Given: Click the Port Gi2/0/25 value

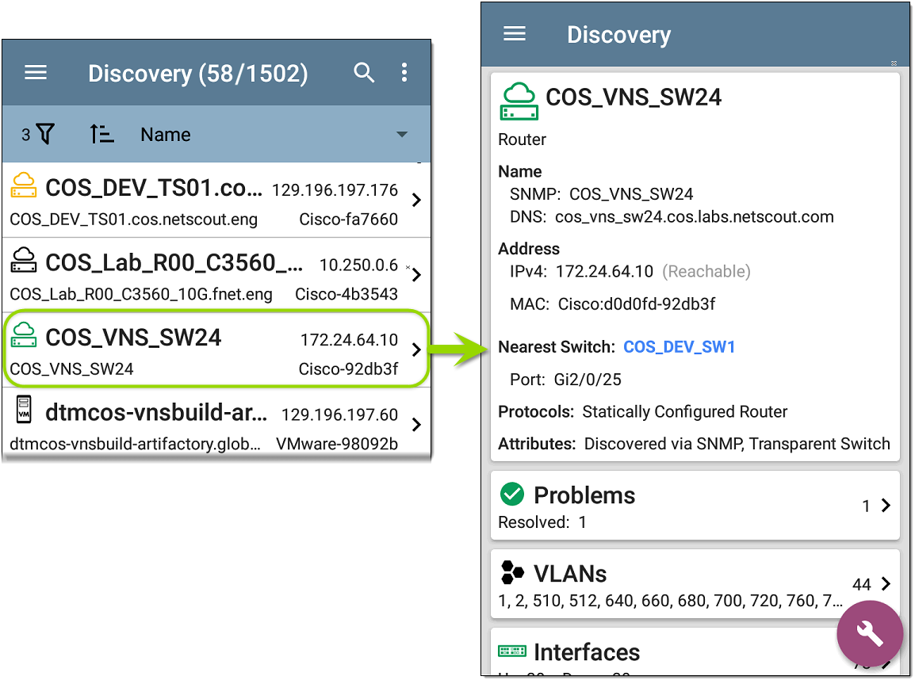Looking at the screenshot, I should (588, 380).
